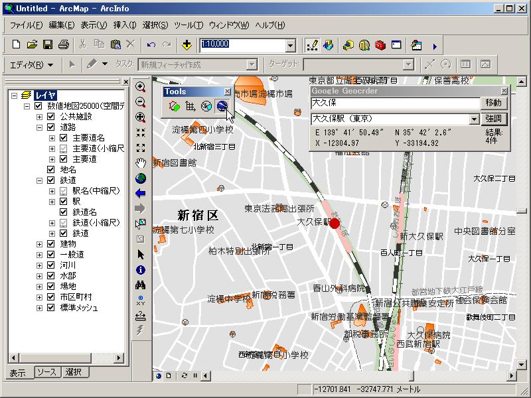Open the ツール(T) menu
Viewport: 531px width, 398px height.
pyautogui.click(x=189, y=25)
